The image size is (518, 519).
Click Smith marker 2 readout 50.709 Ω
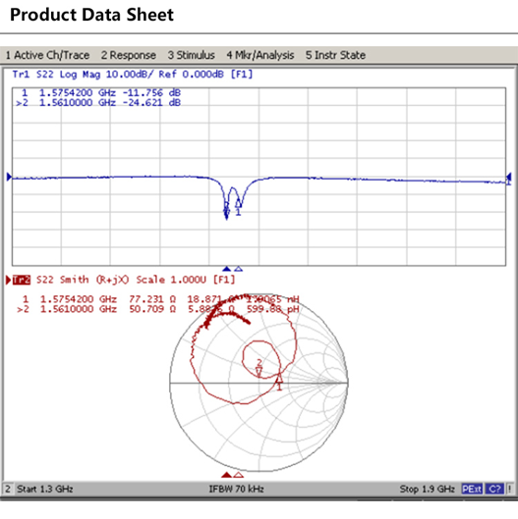pos(152,309)
